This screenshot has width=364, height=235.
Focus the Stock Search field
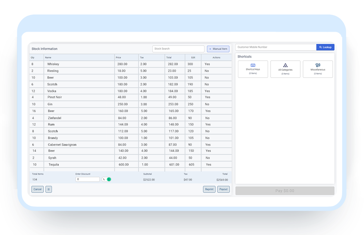click(178, 49)
